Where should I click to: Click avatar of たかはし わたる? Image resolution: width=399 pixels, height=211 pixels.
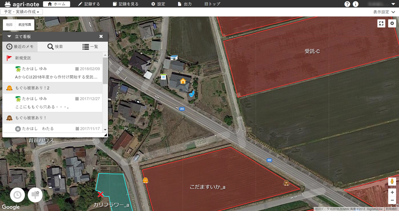(18, 129)
